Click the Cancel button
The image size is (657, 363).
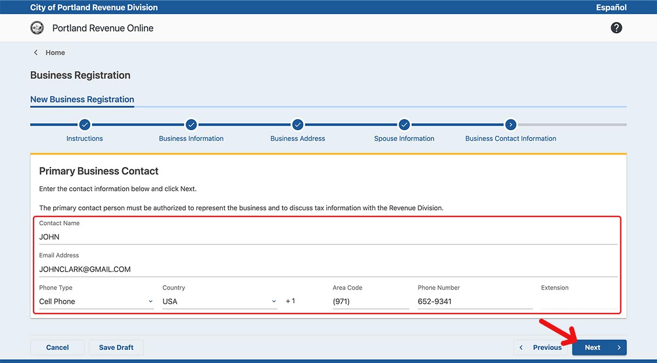[x=57, y=348]
